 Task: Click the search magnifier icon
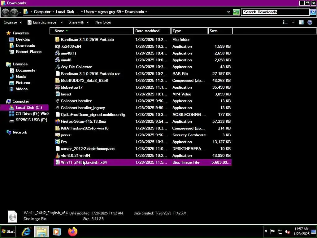pyautogui.click(x=313, y=12)
